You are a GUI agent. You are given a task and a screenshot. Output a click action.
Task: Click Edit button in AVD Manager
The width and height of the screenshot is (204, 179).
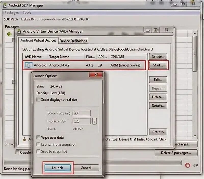158,80
